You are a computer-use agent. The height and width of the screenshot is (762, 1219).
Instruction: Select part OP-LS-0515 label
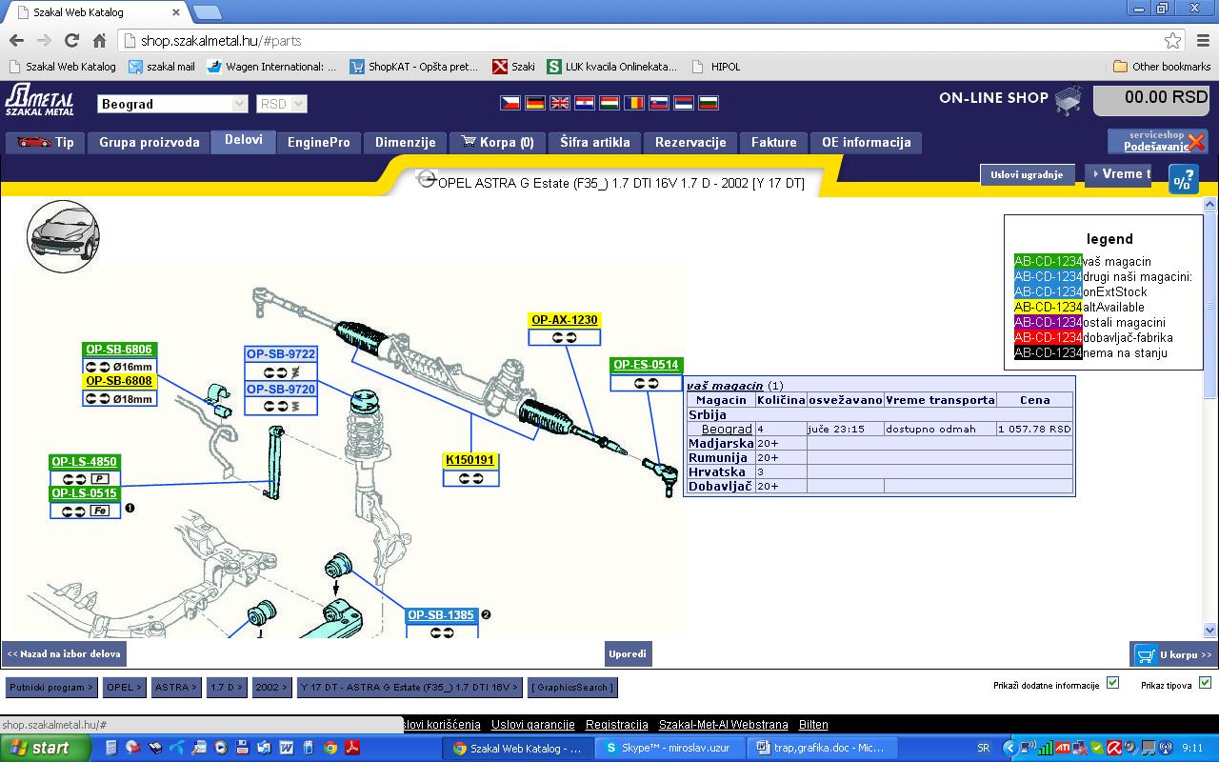coord(85,493)
